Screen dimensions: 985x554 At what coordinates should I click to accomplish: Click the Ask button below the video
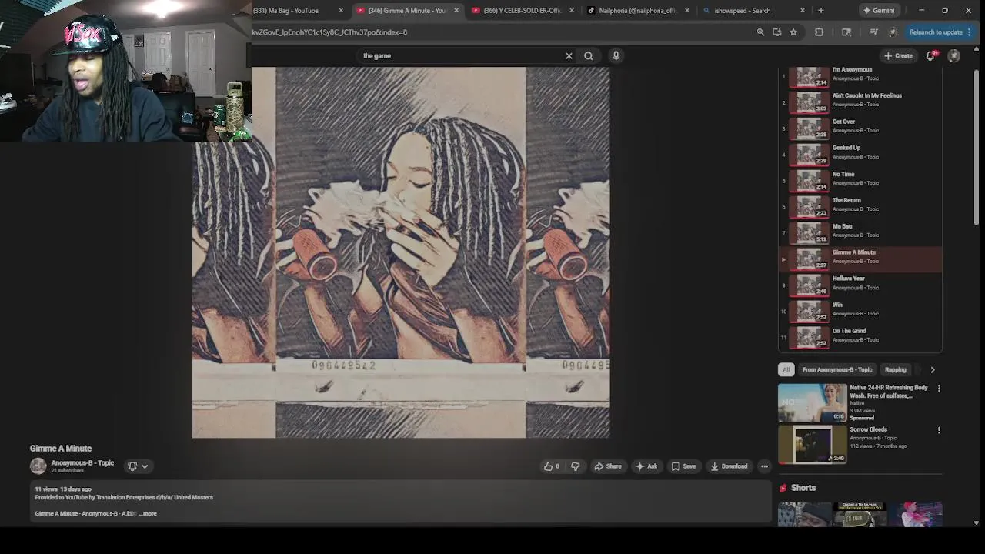646,466
